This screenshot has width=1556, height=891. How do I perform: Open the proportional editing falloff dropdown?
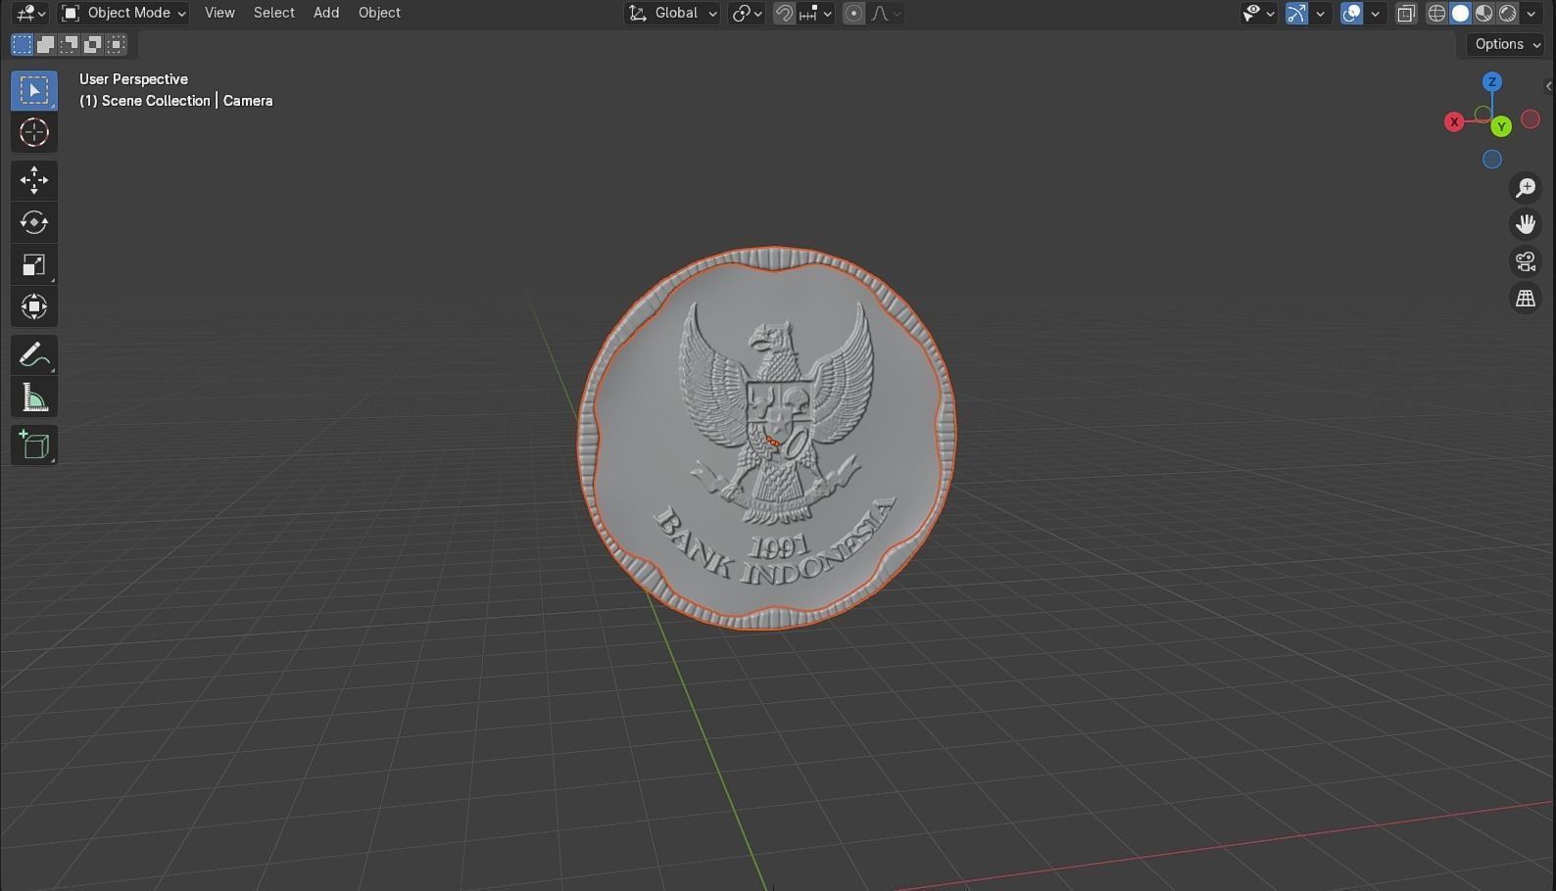[x=885, y=14]
